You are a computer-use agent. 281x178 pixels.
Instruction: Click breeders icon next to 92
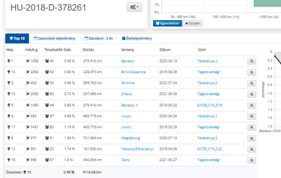(x=47, y=72)
